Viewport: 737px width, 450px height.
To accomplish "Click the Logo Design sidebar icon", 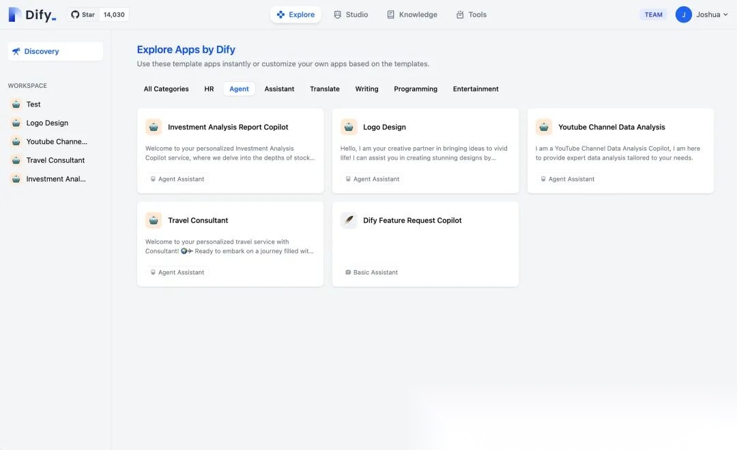I will click(16, 123).
